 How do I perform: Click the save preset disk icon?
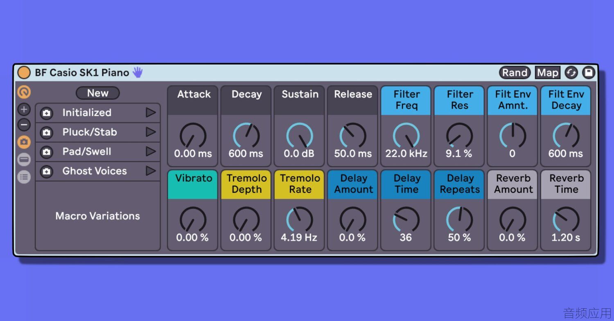point(589,73)
